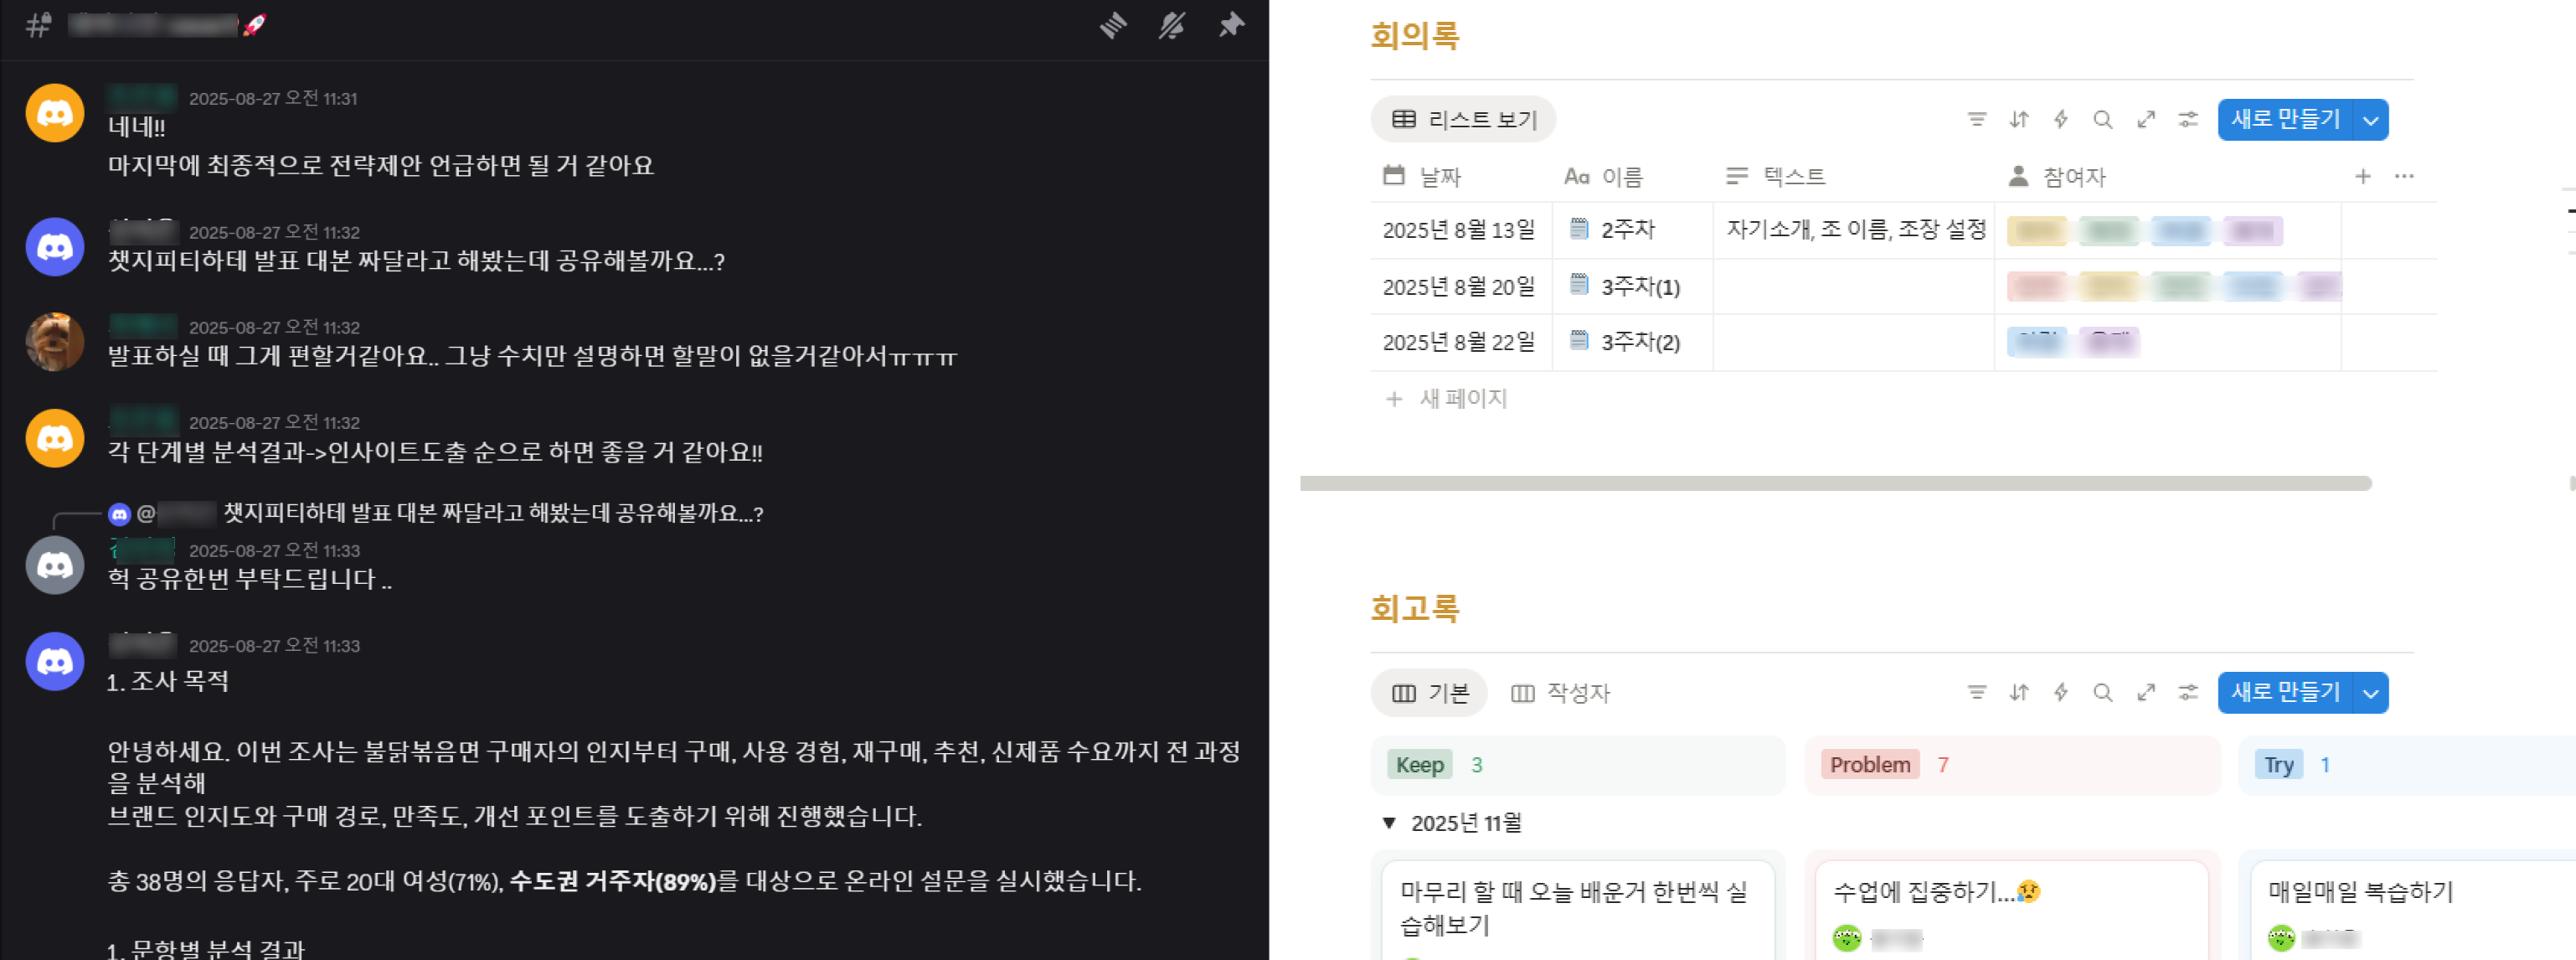
Task: Click search magnifier in 회의록 toolbar
Action: pyautogui.click(x=2102, y=120)
